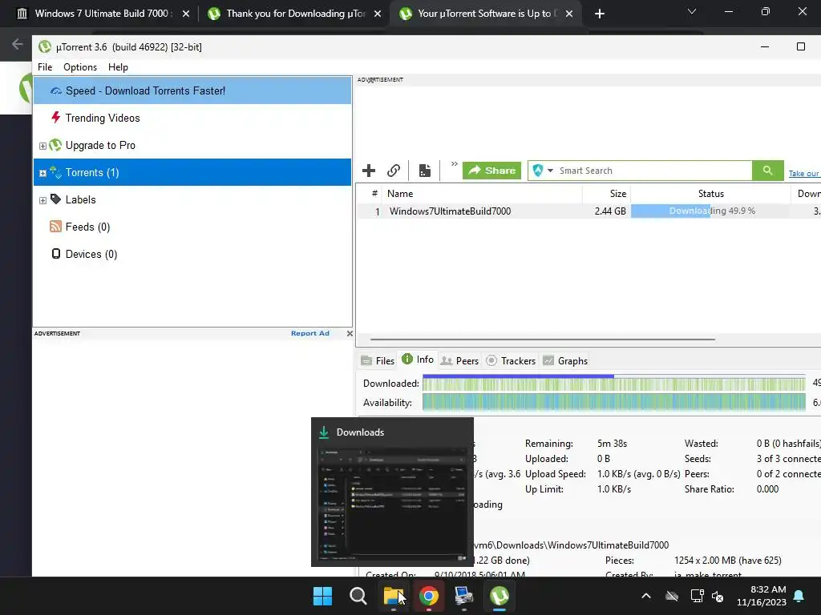Click the muted volume tray icon
The image size is (821, 615).
pos(718,596)
